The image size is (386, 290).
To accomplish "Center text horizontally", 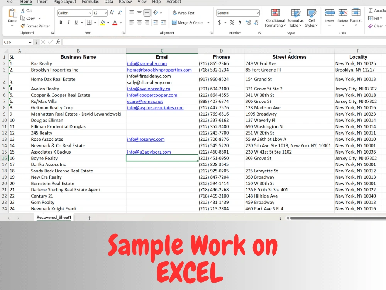I will (139, 22).
